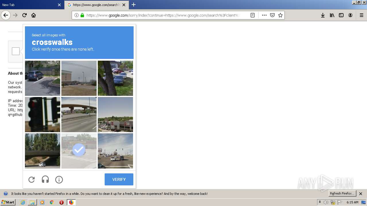The height and width of the screenshot is (206, 367).
Task: Save page to Pocket icon
Action: pyautogui.click(x=272, y=15)
